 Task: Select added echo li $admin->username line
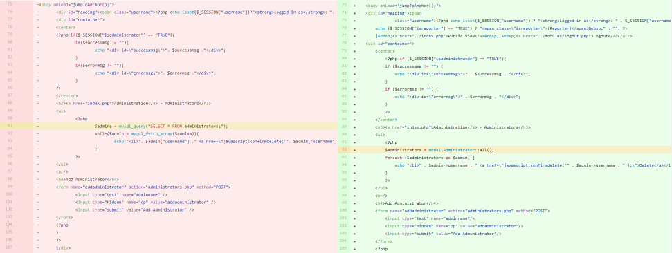pyautogui.click(x=533, y=165)
